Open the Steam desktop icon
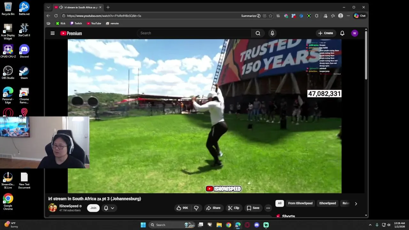 click(x=24, y=73)
